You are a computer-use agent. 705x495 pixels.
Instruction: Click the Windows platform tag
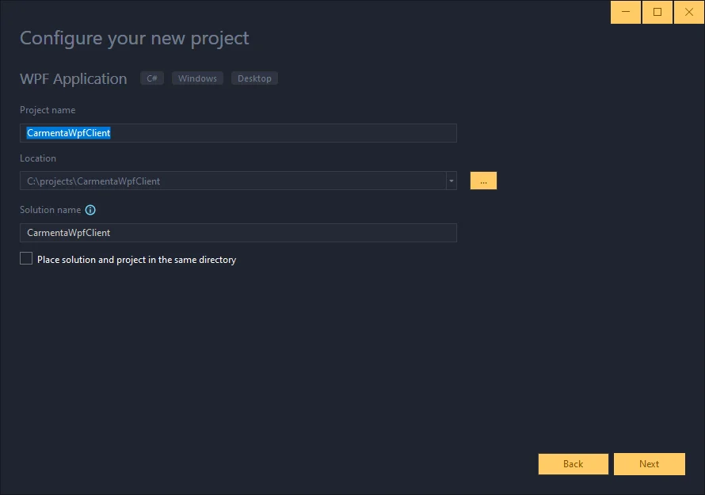click(197, 78)
